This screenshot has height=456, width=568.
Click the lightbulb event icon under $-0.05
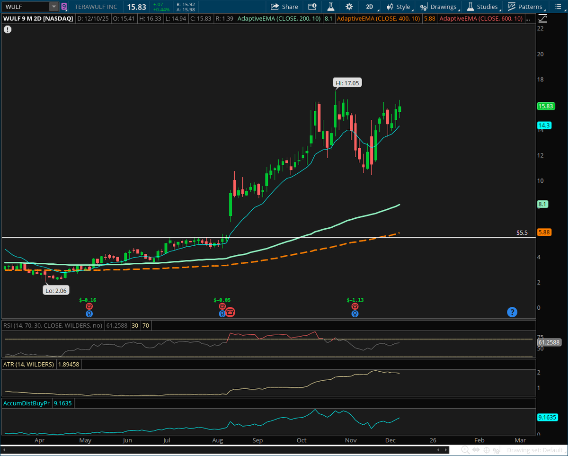pos(222,313)
